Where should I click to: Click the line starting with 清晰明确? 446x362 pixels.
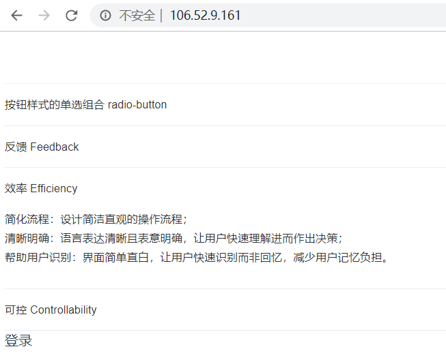[x=173, y=238]
